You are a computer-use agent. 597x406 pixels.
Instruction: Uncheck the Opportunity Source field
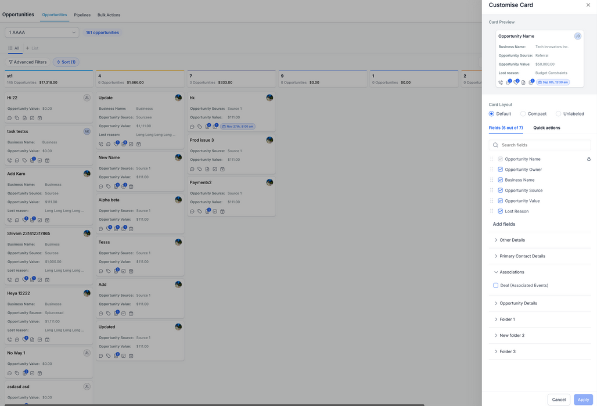500,191
